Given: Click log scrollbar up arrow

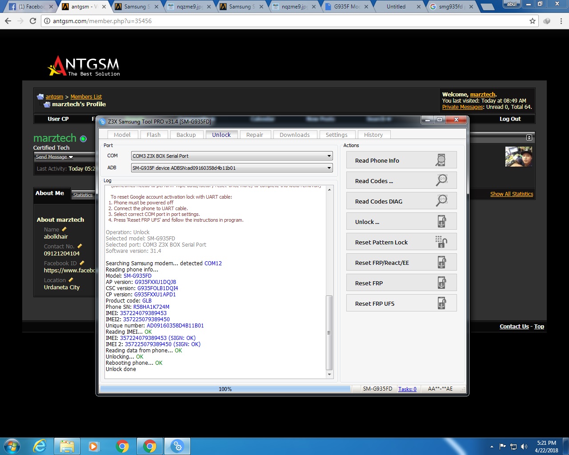Looking at the screenshot, I should click(x=329, y=190).
